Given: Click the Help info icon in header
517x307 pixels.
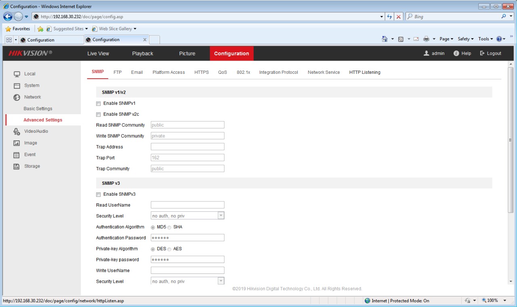Looking at the screenshot, I should click(x=456, y=54).
